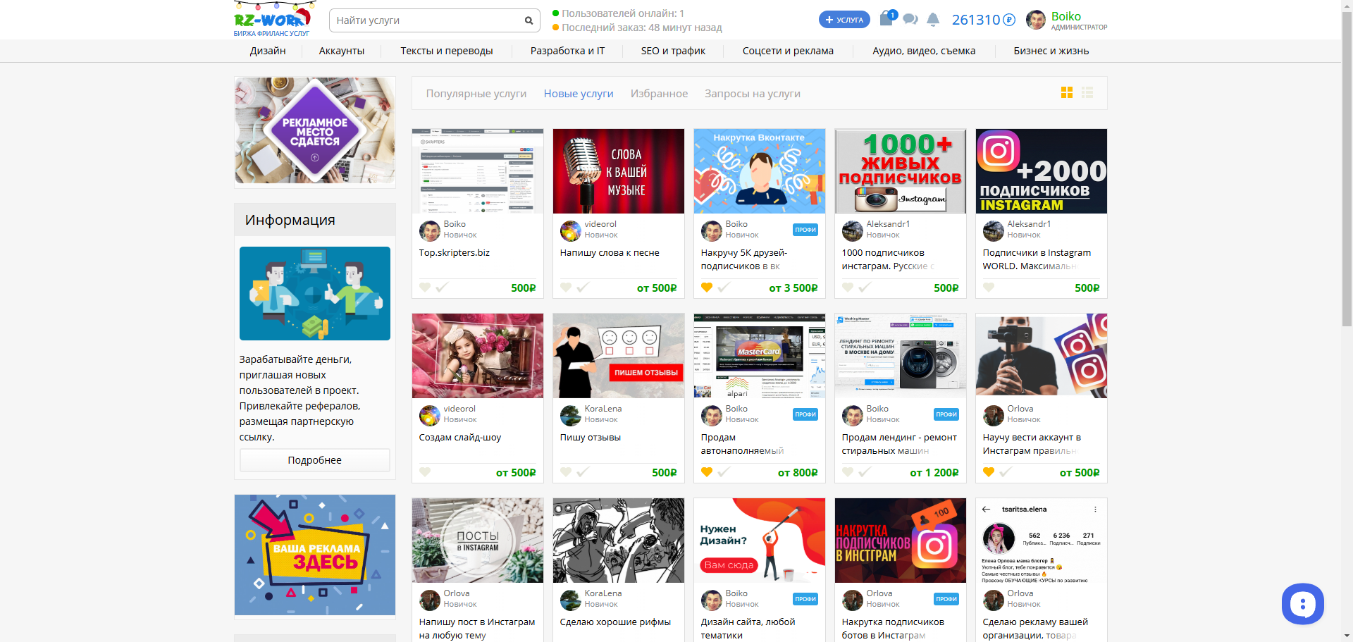The image size is (1353, 642).
Task: Unfavorite the 'Накручу 5К друзей' service
Action: coord(707,288)
